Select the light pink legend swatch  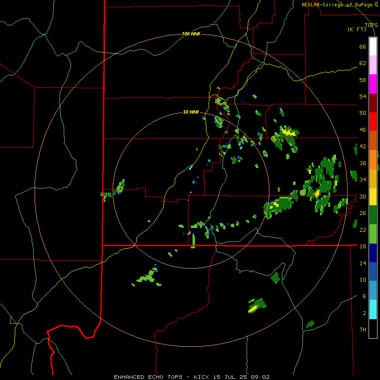click(x=373, y=65)
